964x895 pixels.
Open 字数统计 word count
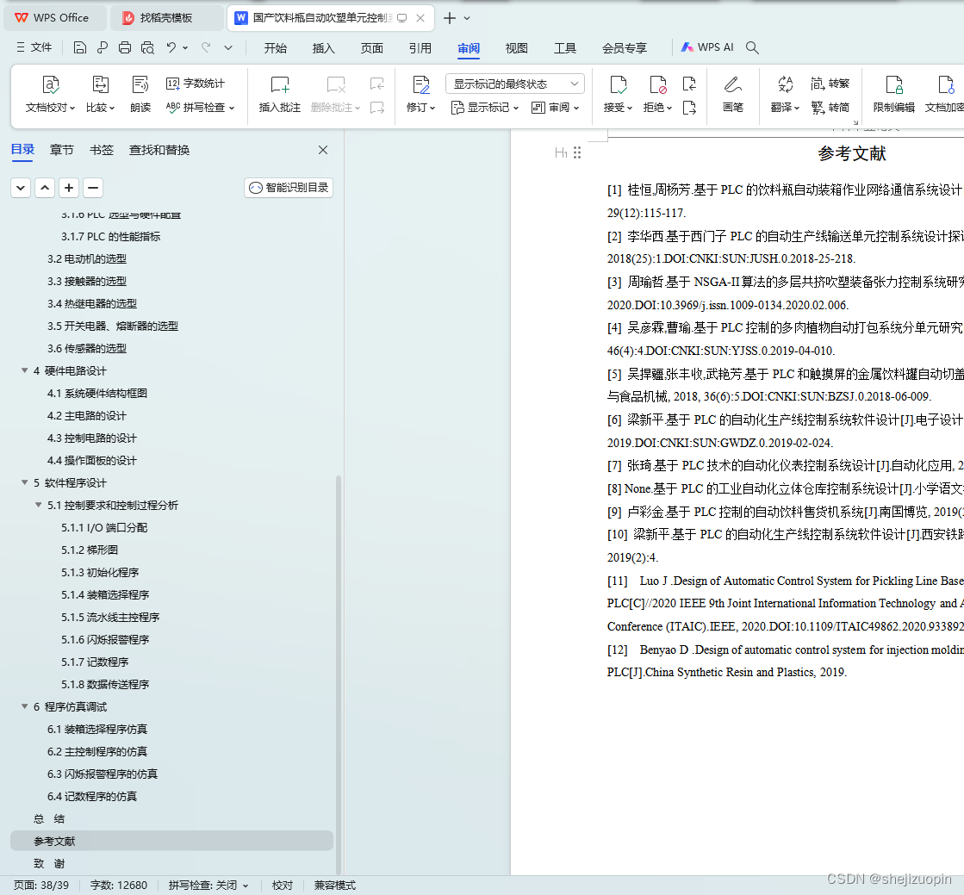[196, 84]
